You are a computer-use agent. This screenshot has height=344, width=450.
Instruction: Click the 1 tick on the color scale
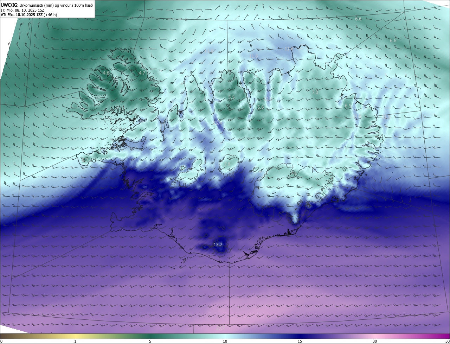point(75,341)
